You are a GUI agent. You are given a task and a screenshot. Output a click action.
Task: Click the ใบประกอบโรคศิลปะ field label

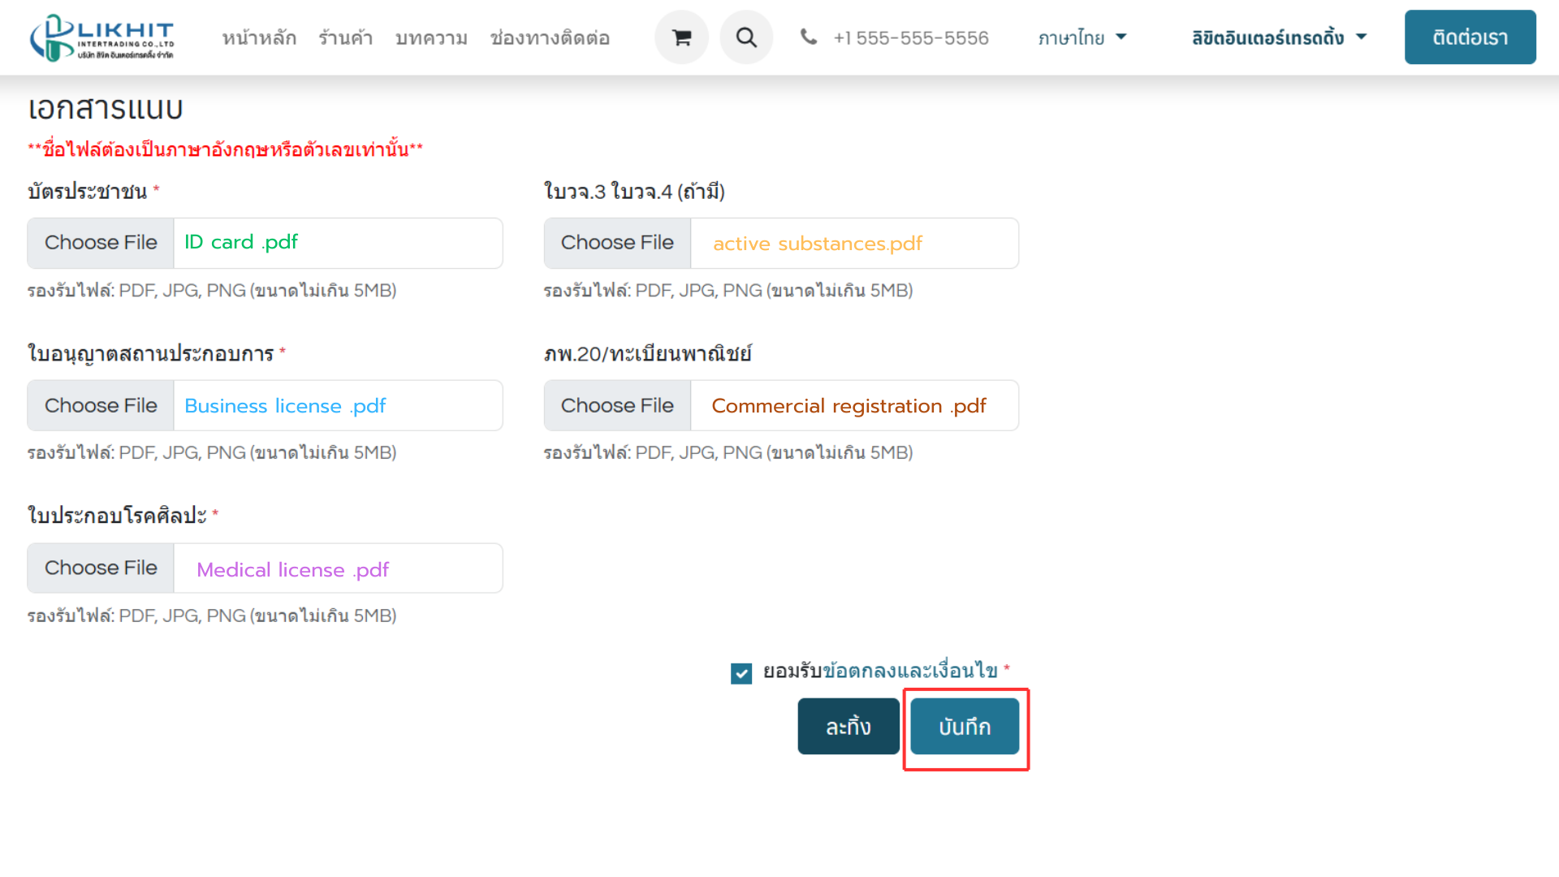click(x=117, y=516)
